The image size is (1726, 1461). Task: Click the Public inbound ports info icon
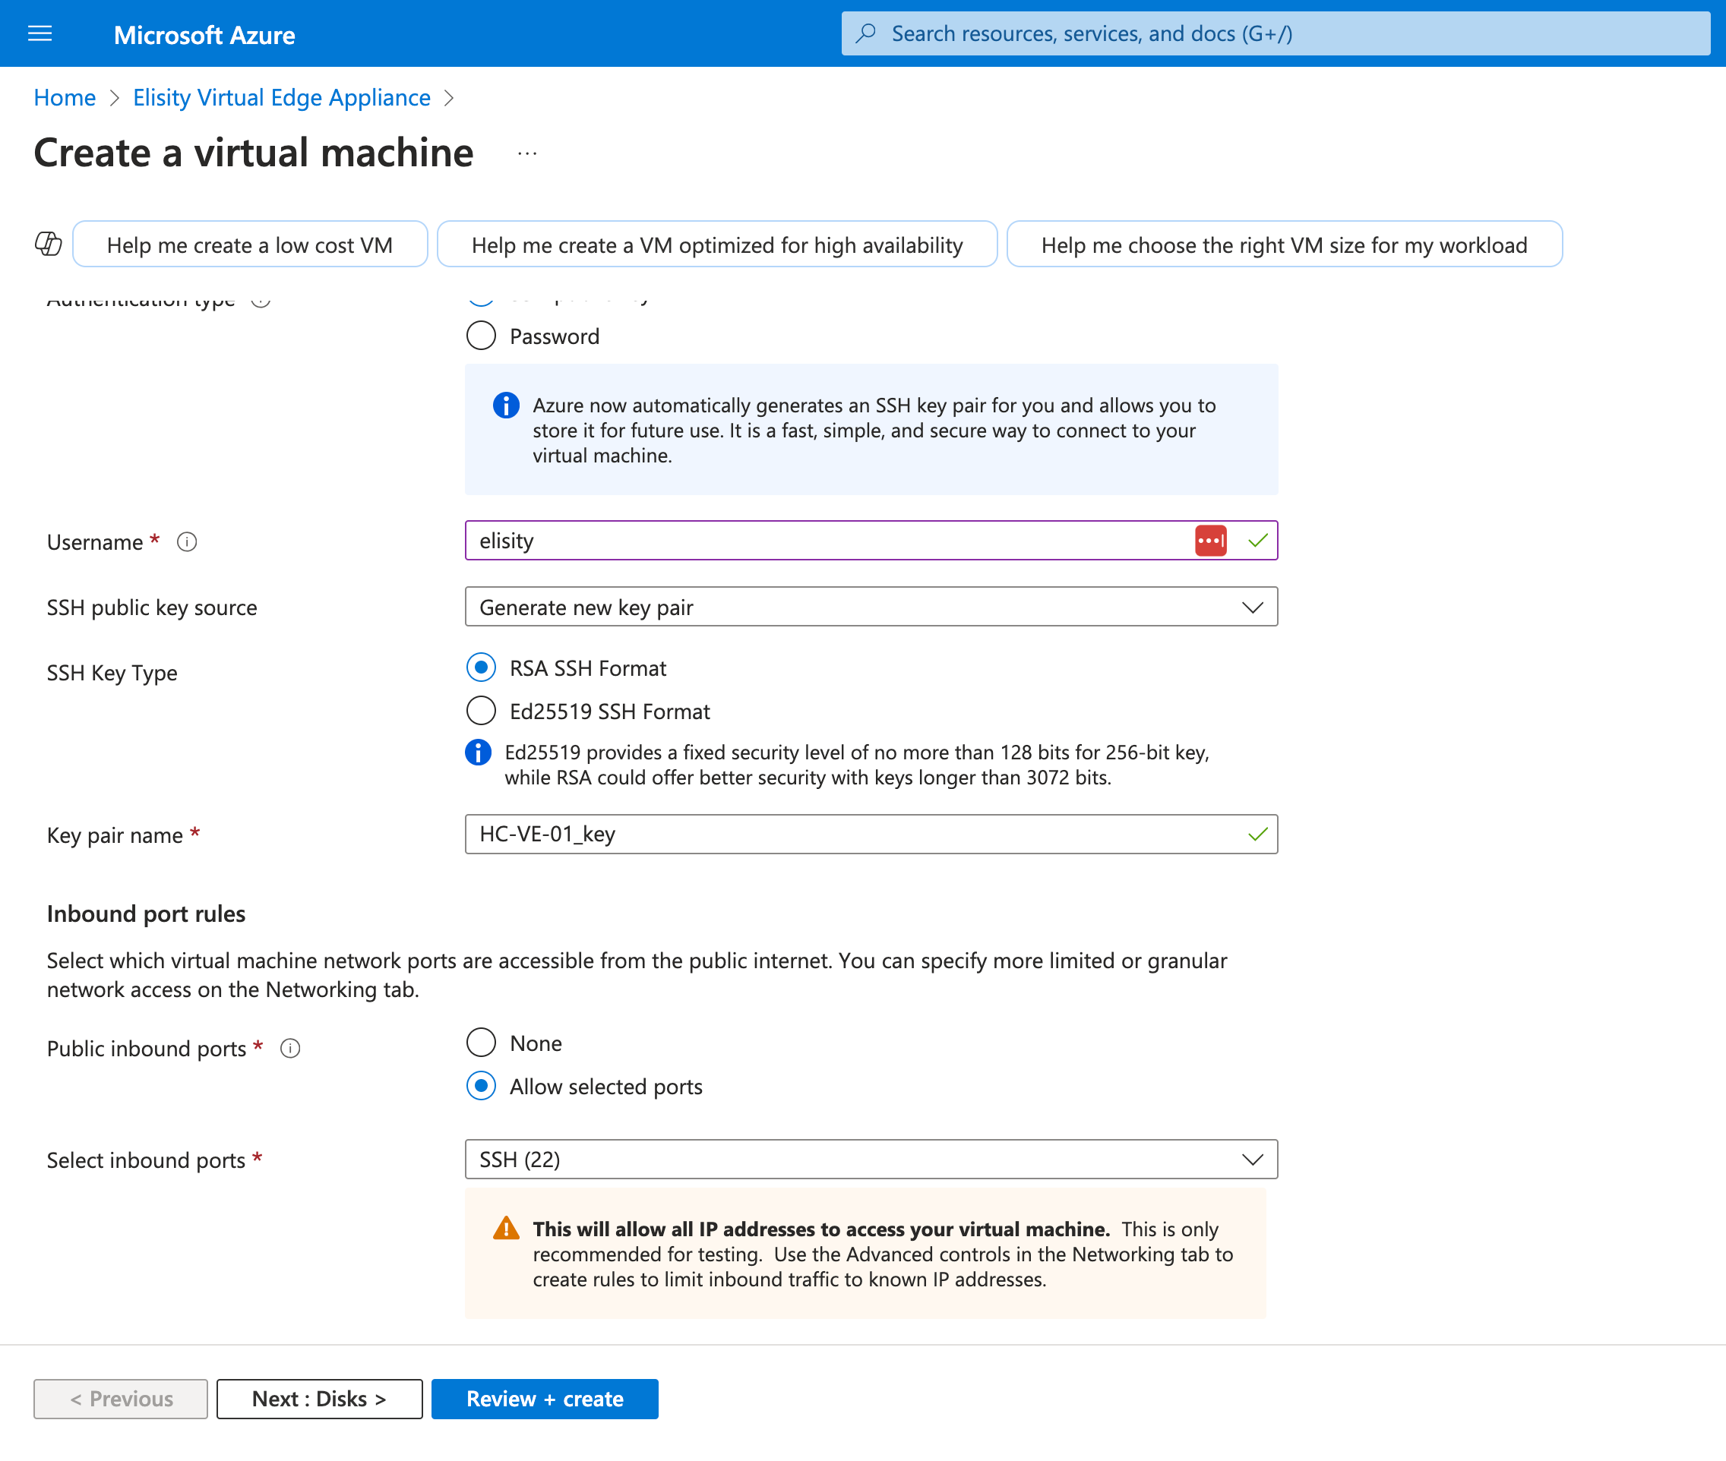[x=290, y=1049]
